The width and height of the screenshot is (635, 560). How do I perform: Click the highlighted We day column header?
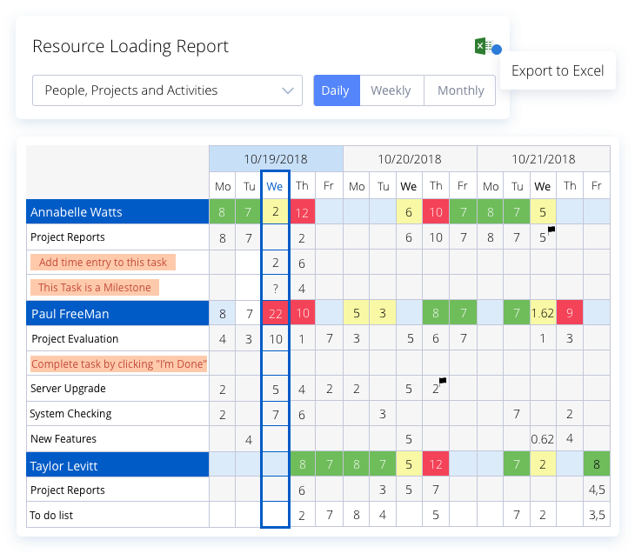[x=275, y=186]
